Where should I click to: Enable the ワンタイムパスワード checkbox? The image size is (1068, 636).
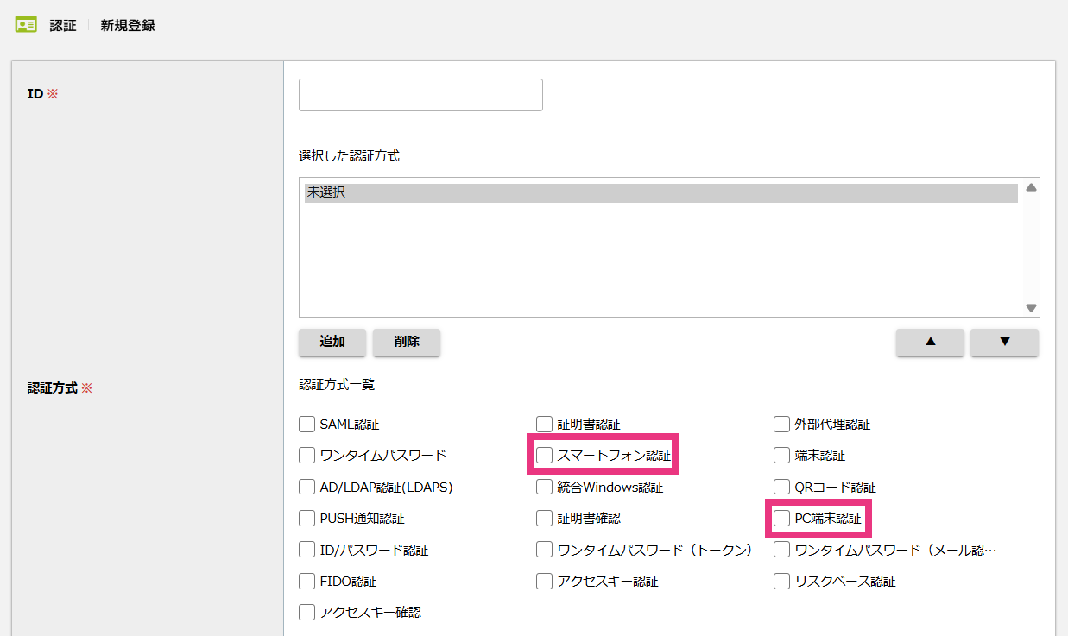click(x=306, y=455)
